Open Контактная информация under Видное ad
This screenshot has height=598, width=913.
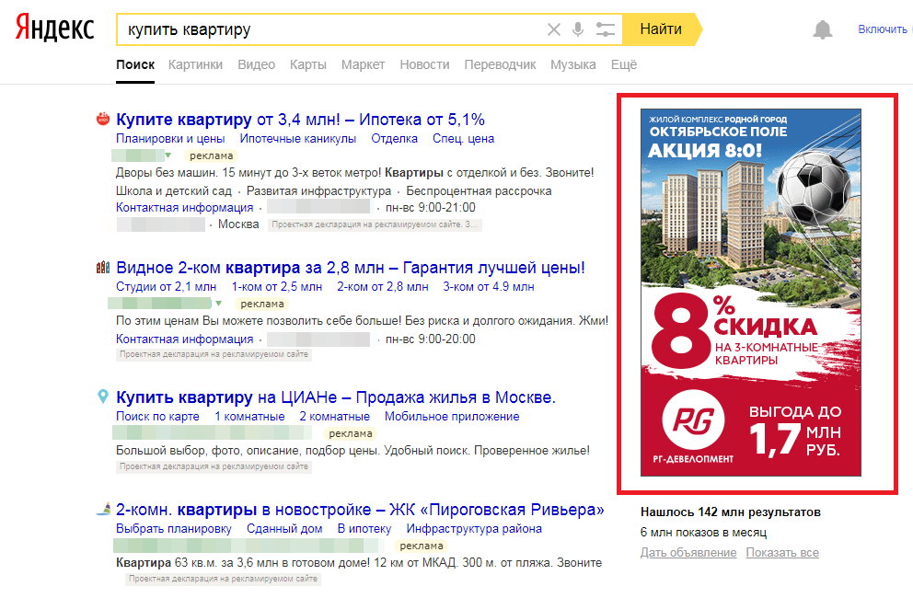pos(185,339)
